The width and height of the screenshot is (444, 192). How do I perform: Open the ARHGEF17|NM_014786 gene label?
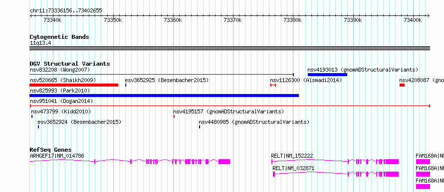(x=57, y=156)
